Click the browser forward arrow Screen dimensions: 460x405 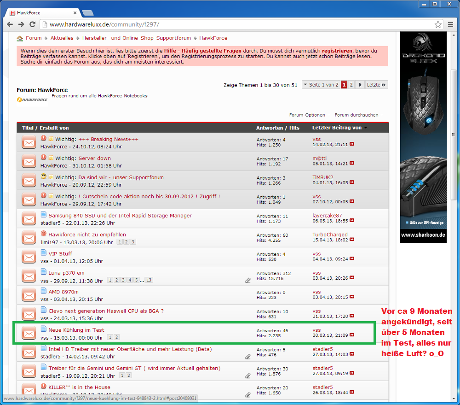(x=21, y=24)
